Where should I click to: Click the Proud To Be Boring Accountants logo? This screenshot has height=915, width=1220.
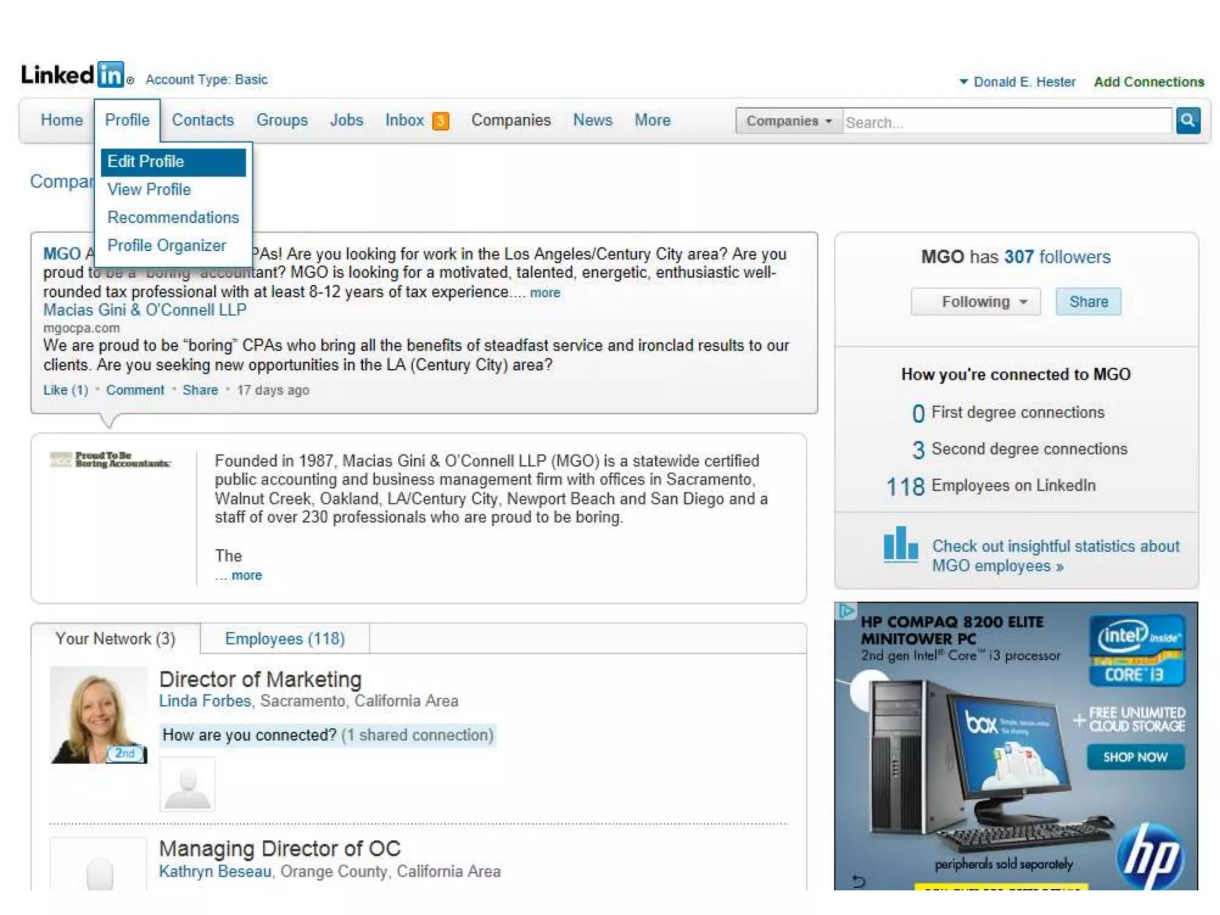click(x=111, y=459)
